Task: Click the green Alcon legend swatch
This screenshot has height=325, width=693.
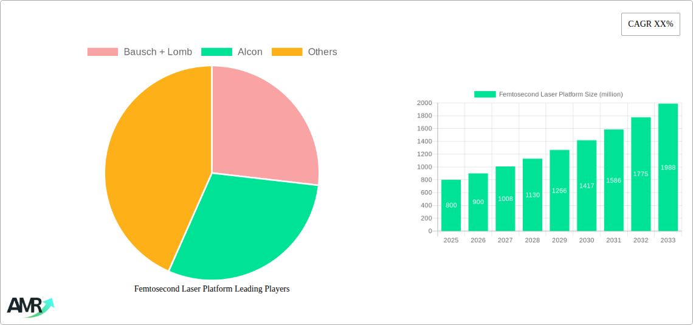Action: click(x=216, y=52)
